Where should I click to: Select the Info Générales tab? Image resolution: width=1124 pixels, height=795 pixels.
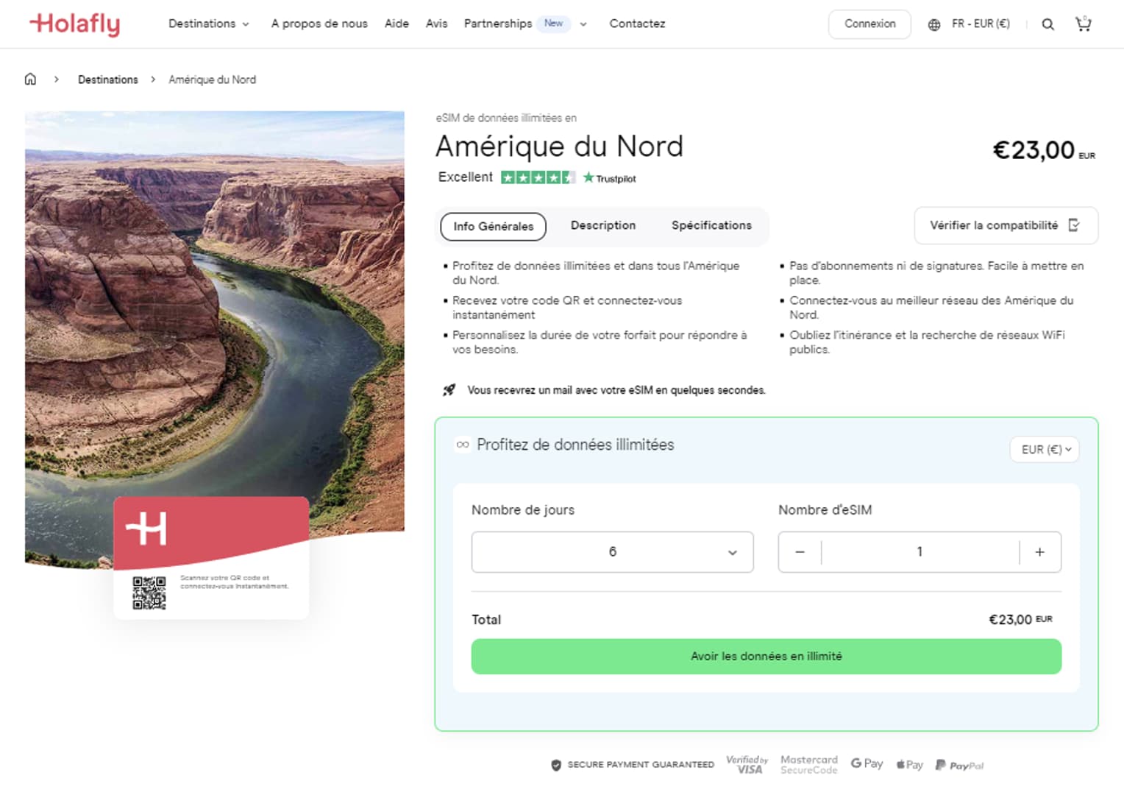pos(493,227)
